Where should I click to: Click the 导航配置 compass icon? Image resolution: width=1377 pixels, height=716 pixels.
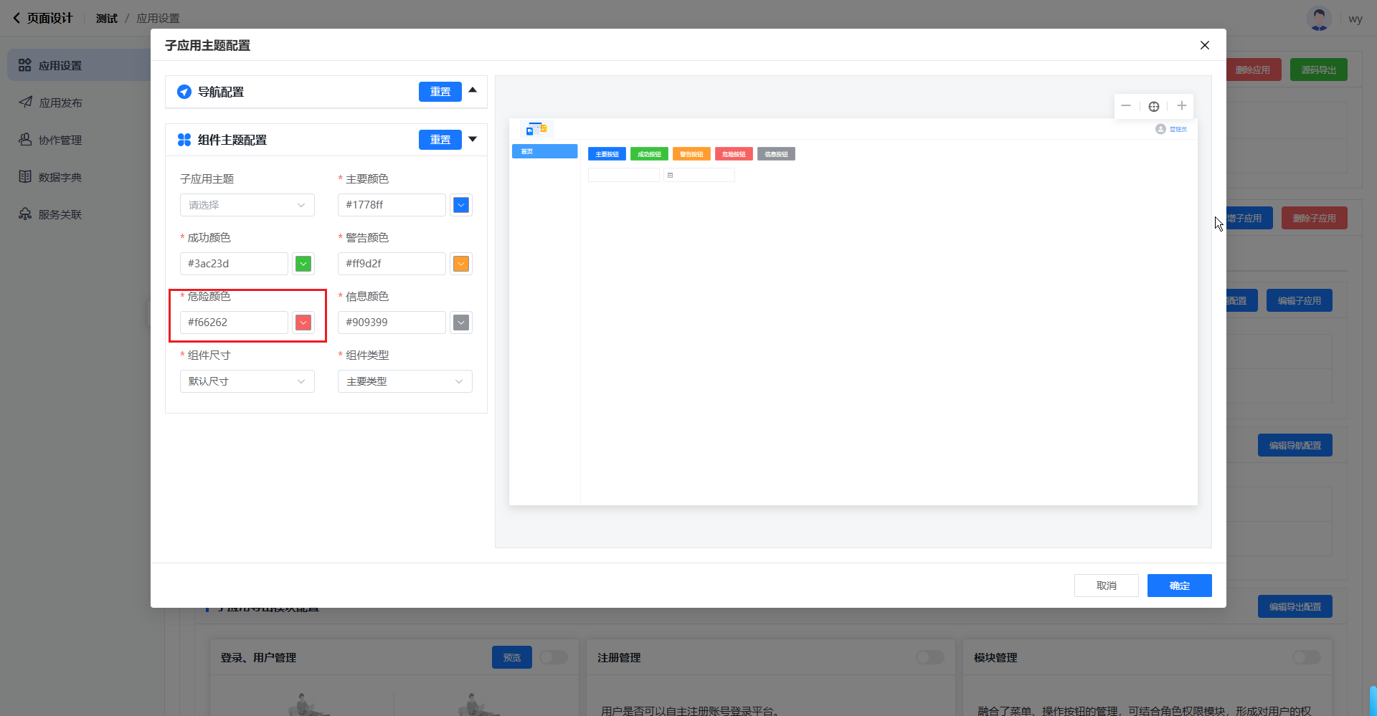184,92
